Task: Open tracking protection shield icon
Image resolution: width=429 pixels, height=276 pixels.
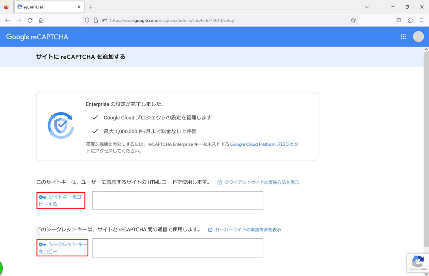Action: 87,20
